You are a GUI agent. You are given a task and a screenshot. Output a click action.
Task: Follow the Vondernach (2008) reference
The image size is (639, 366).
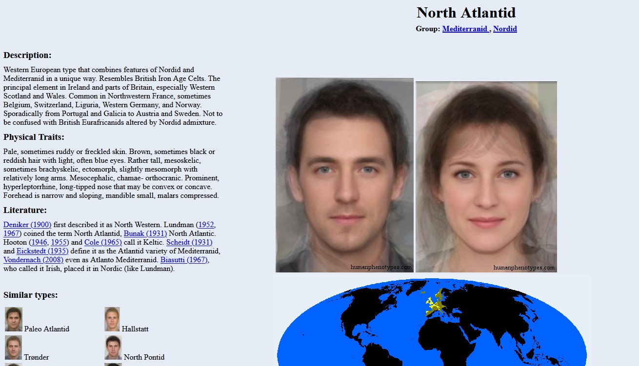click(33, 260)
